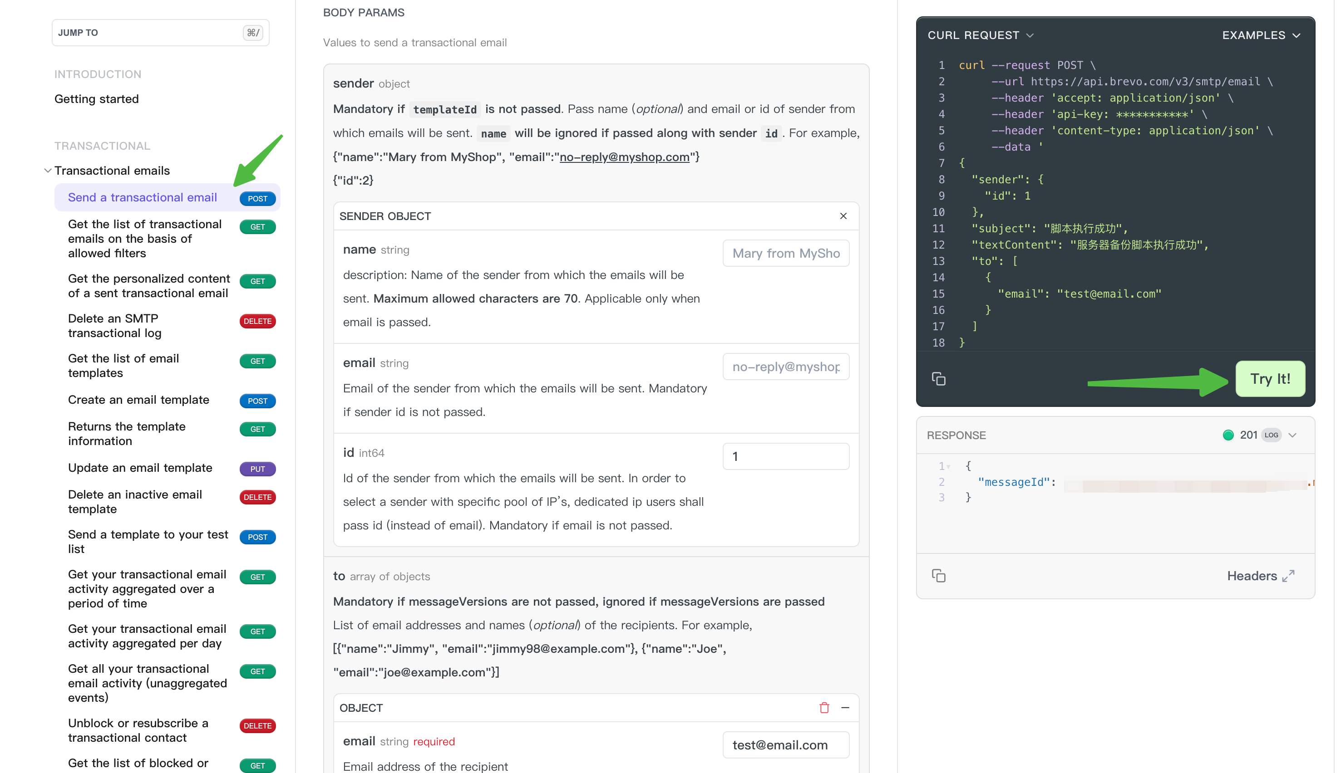Click DELETE badge for SMTP transactional log

(257, 321)
